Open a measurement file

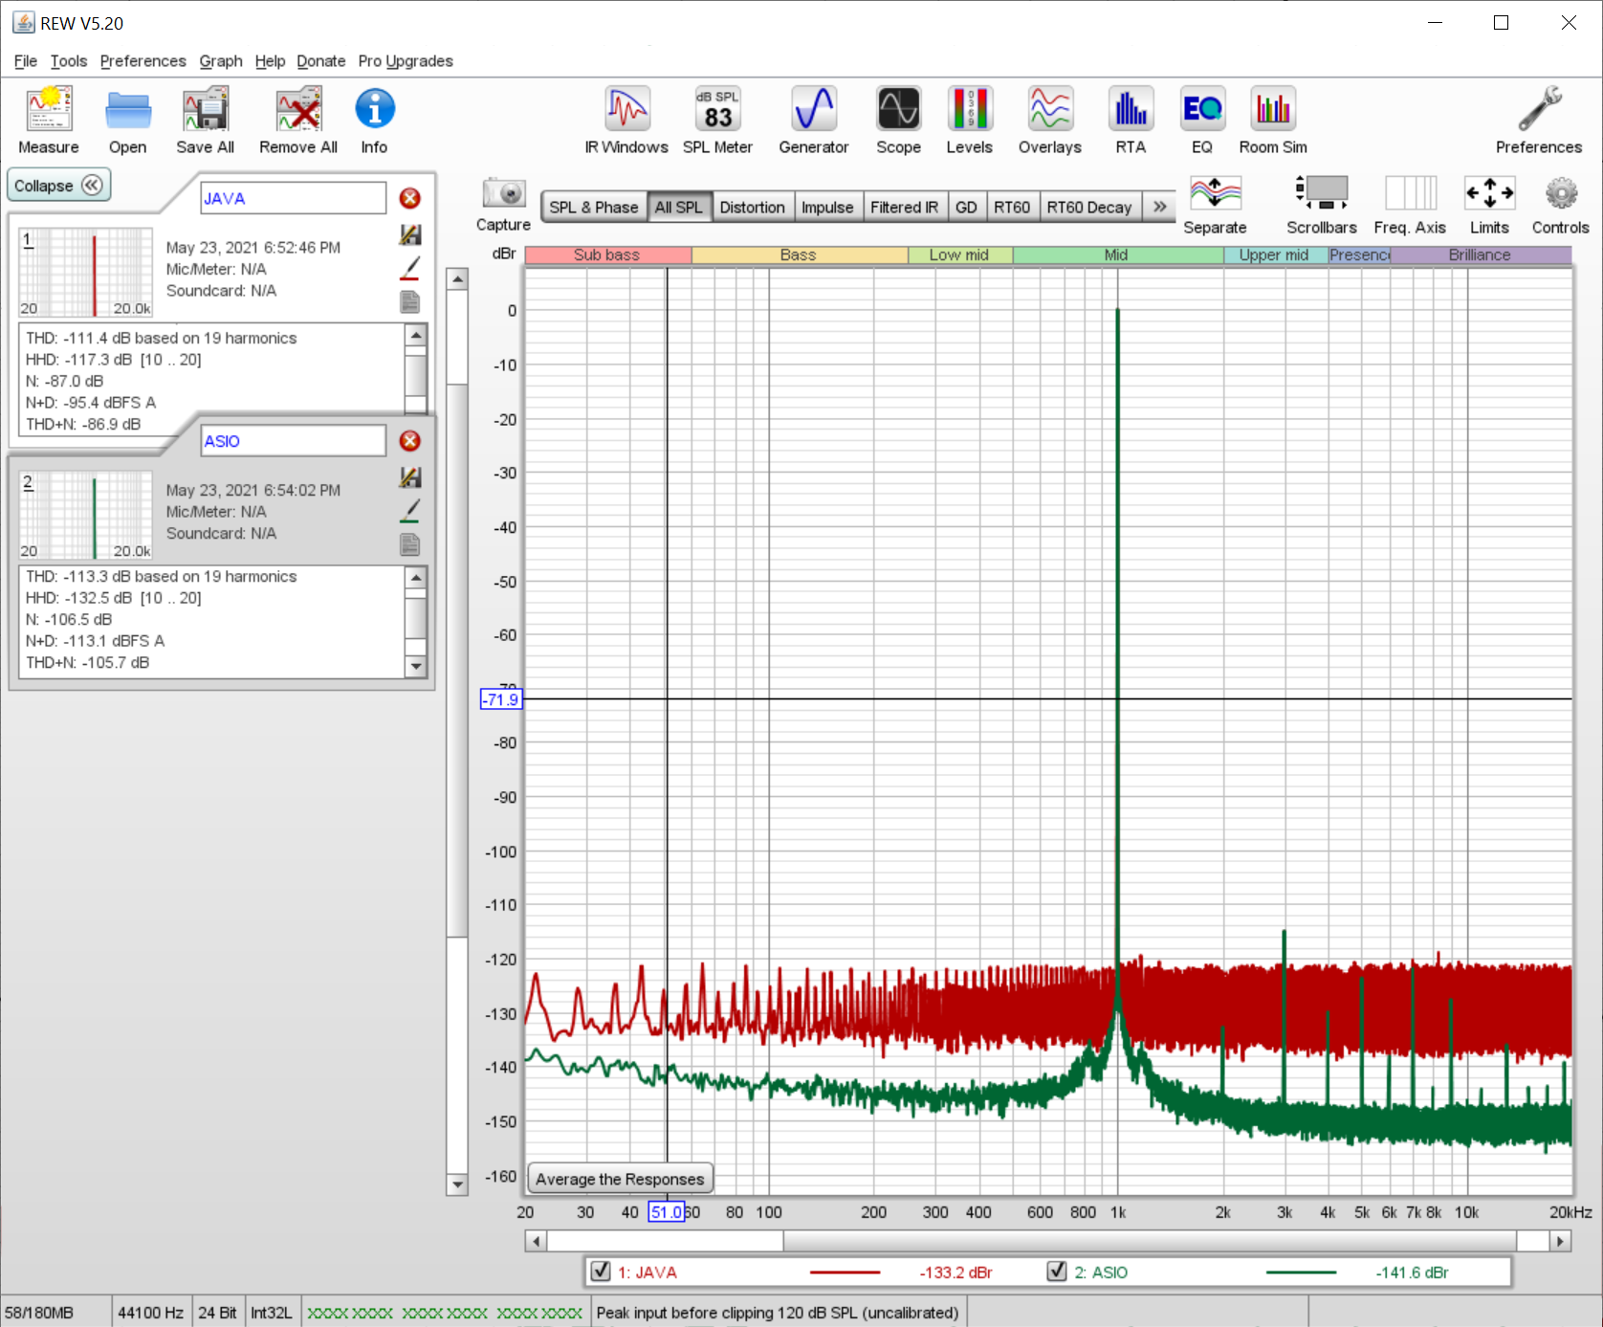click(x=128, y=121)
